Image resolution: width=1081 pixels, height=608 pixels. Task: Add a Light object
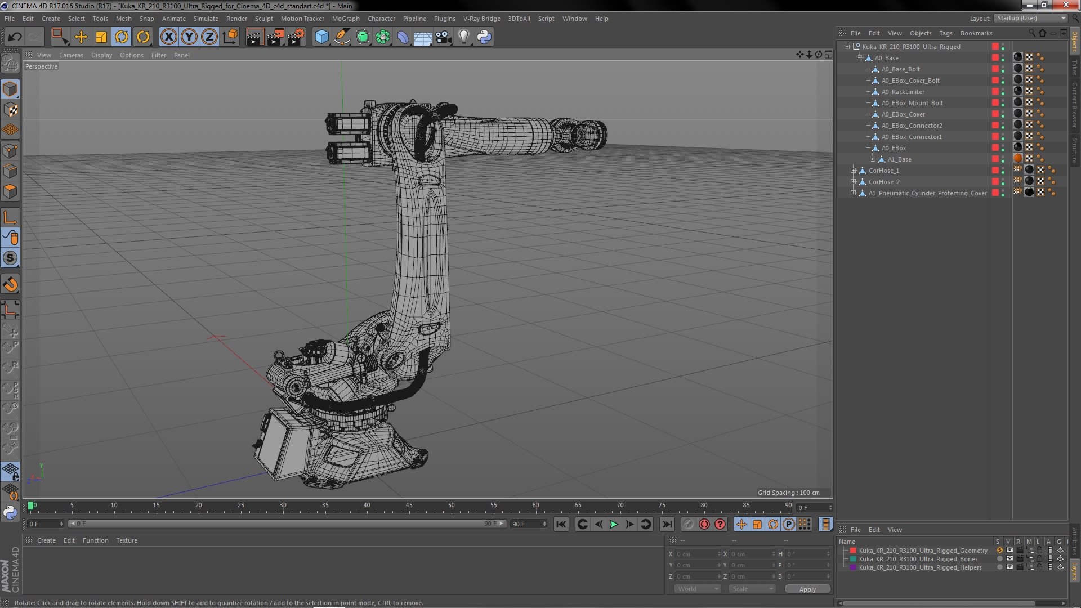point(463,37)
